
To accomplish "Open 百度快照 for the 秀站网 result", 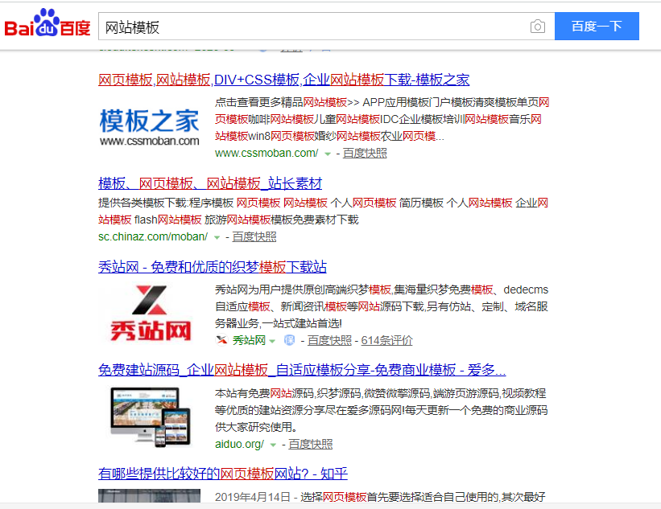I will (329, 340).
